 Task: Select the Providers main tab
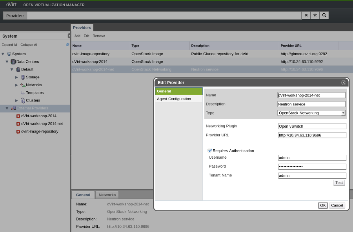pyautogui.click(x=82, y=28)
